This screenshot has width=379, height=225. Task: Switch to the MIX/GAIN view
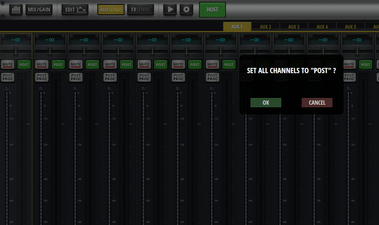coord(39,9)
